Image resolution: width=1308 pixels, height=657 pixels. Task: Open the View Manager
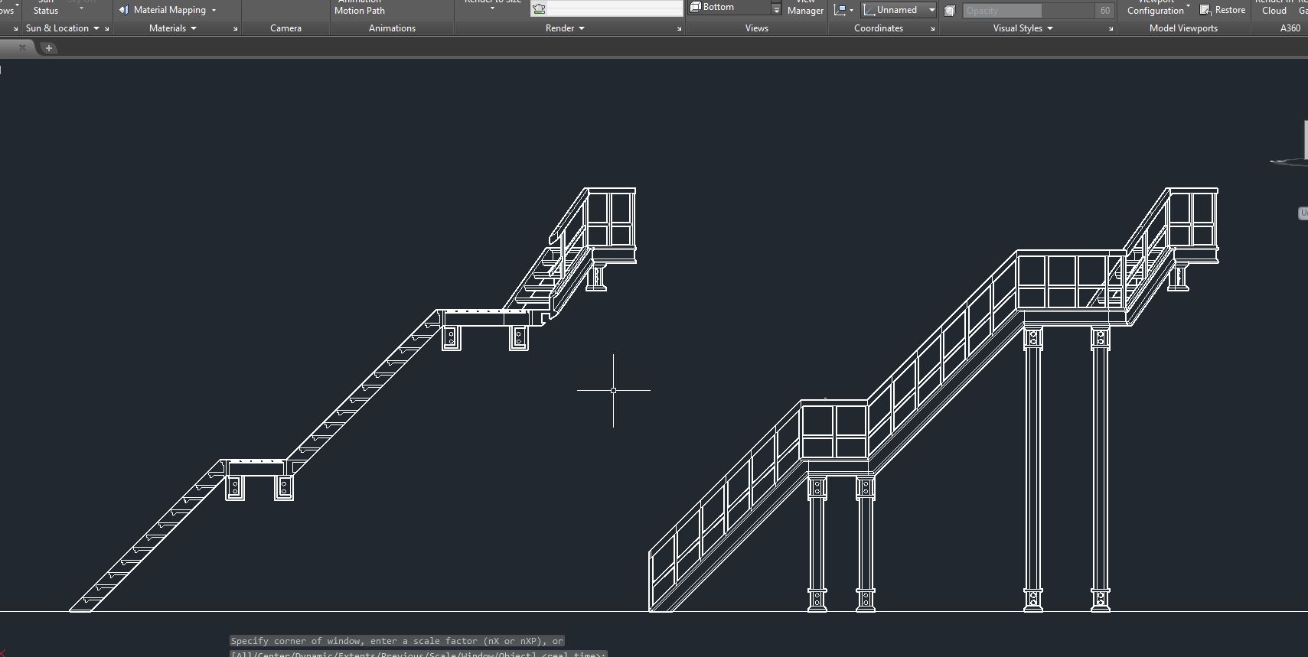pos(805,8)
